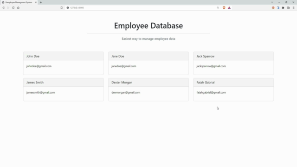Click the email janedoe@gmail.com

(124, 66)
